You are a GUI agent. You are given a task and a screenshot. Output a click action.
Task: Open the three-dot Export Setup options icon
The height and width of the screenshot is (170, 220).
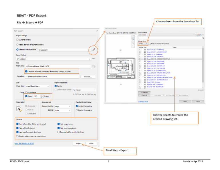(93, 59)
